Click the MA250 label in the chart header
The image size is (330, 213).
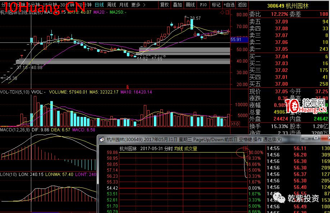click(x=118, y=12)
